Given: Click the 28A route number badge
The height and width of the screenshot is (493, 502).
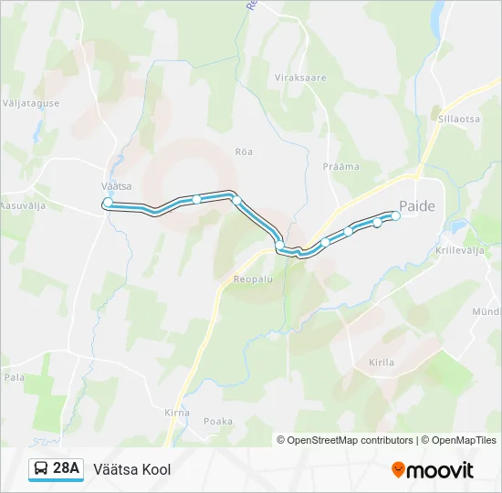Looking at the screenshot, I should (x=56, y=469).
